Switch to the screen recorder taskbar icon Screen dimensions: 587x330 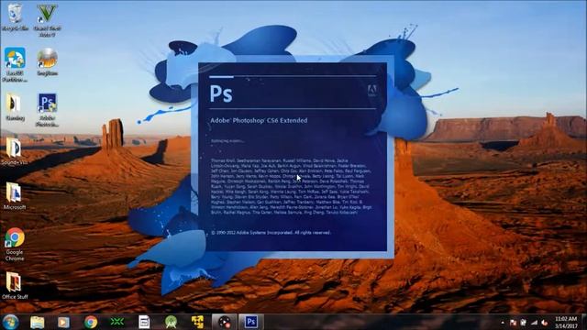pyautogui.click(x=225, y=322)
